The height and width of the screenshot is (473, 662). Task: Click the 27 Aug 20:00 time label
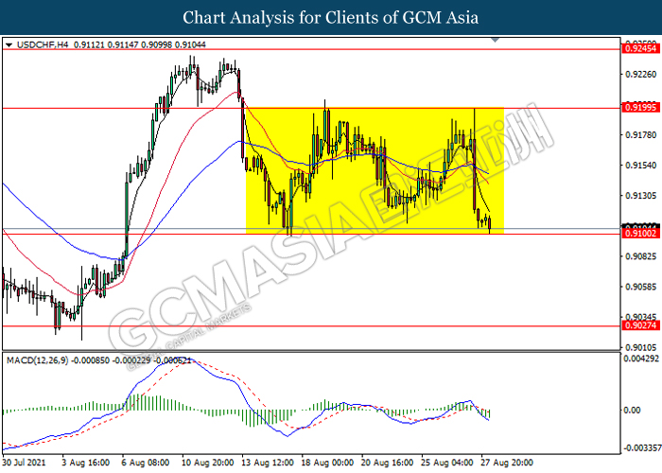508,463
